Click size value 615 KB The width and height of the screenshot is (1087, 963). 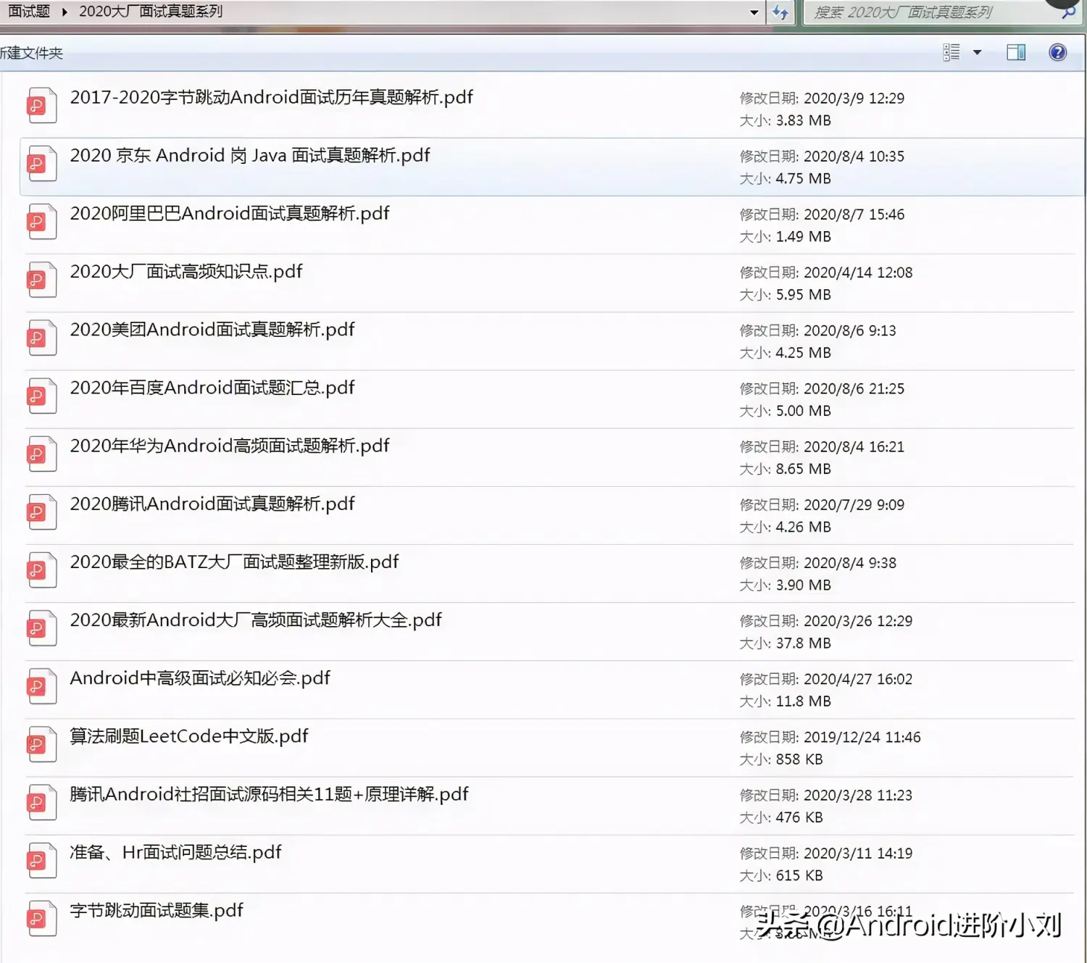[799, 875]
